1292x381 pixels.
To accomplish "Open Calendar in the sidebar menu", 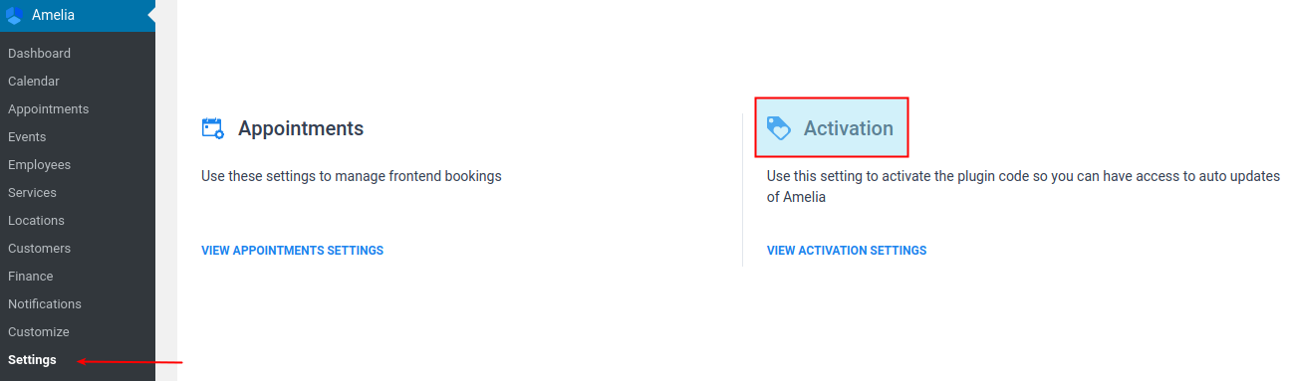I will click(34, 82).
